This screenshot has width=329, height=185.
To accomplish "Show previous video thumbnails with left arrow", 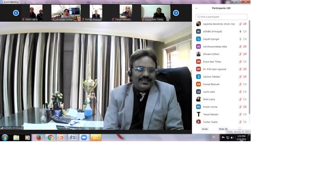I will pos(16,13).
